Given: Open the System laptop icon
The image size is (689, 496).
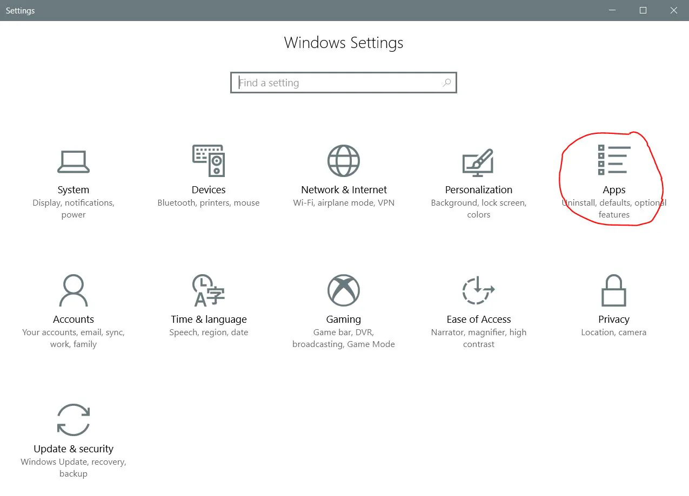Looking at the screenshot, I should (x=73, y=161).
